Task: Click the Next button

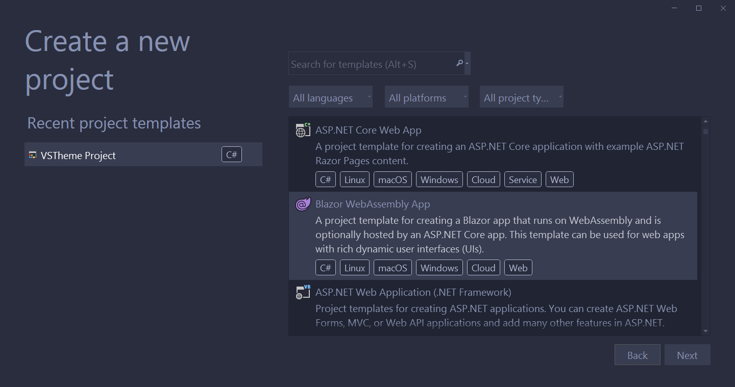Action: 687,354
